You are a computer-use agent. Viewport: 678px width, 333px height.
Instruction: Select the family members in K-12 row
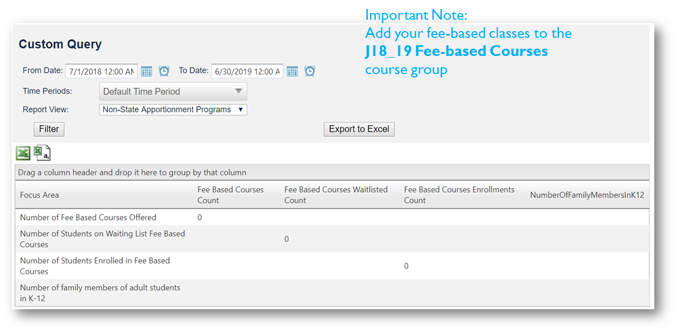(x=100, y=293)
